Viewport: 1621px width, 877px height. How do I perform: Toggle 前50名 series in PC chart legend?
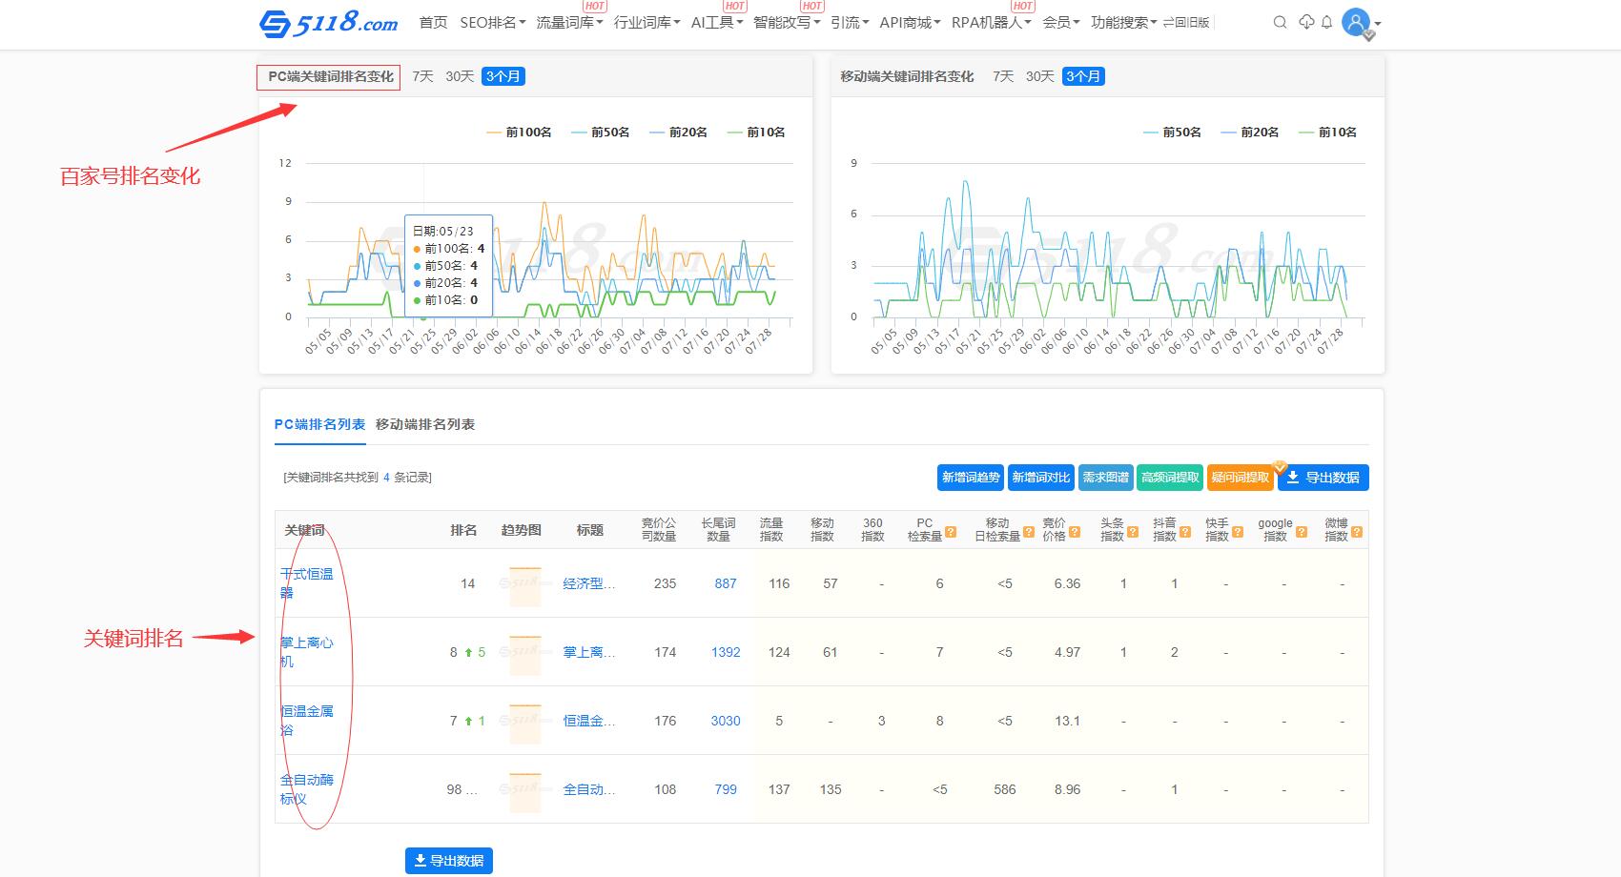coord(600,133)
